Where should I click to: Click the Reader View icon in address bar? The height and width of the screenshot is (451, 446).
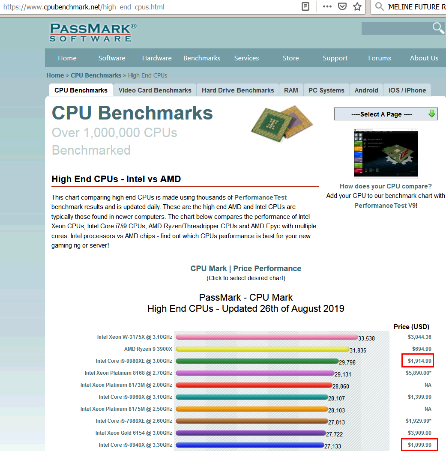click(x=305, y=7)
